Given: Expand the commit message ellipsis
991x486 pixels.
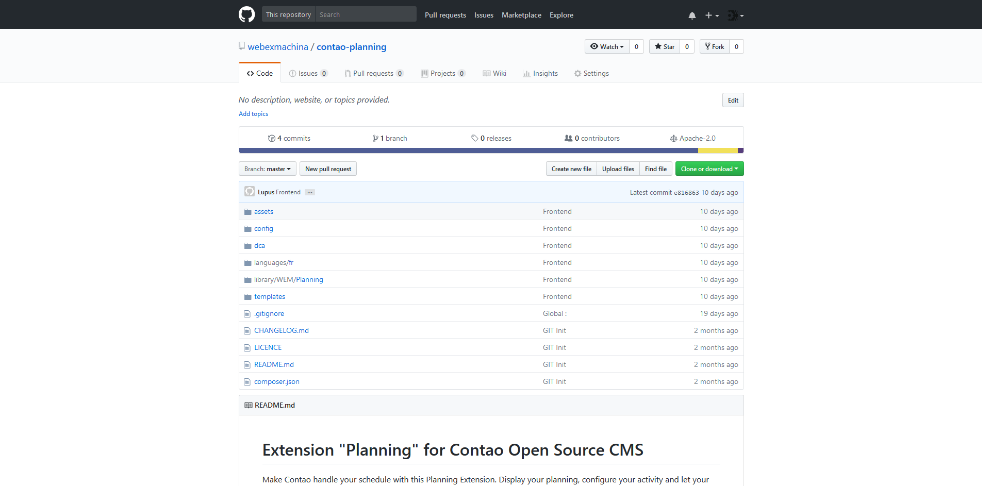Looking at the screenshot, I should pyautogui.click(x=309, y=192).
